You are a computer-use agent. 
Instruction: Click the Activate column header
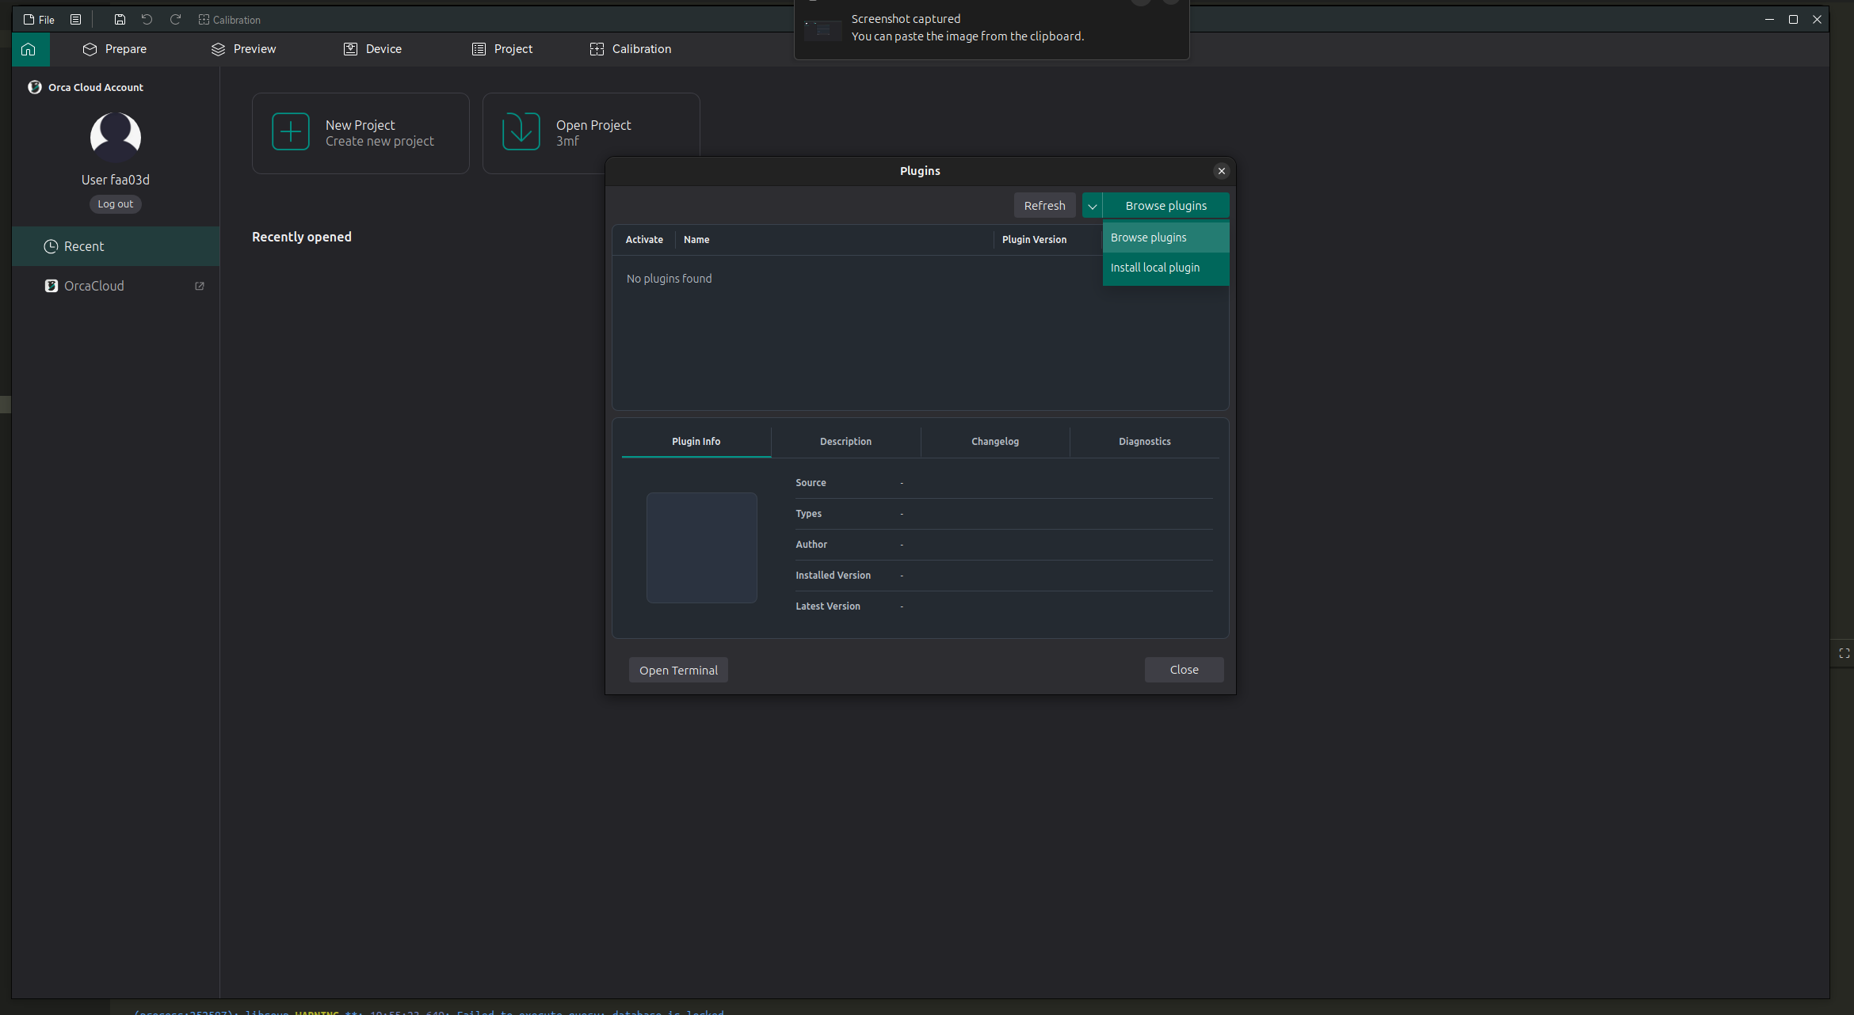tap(644, 240)
